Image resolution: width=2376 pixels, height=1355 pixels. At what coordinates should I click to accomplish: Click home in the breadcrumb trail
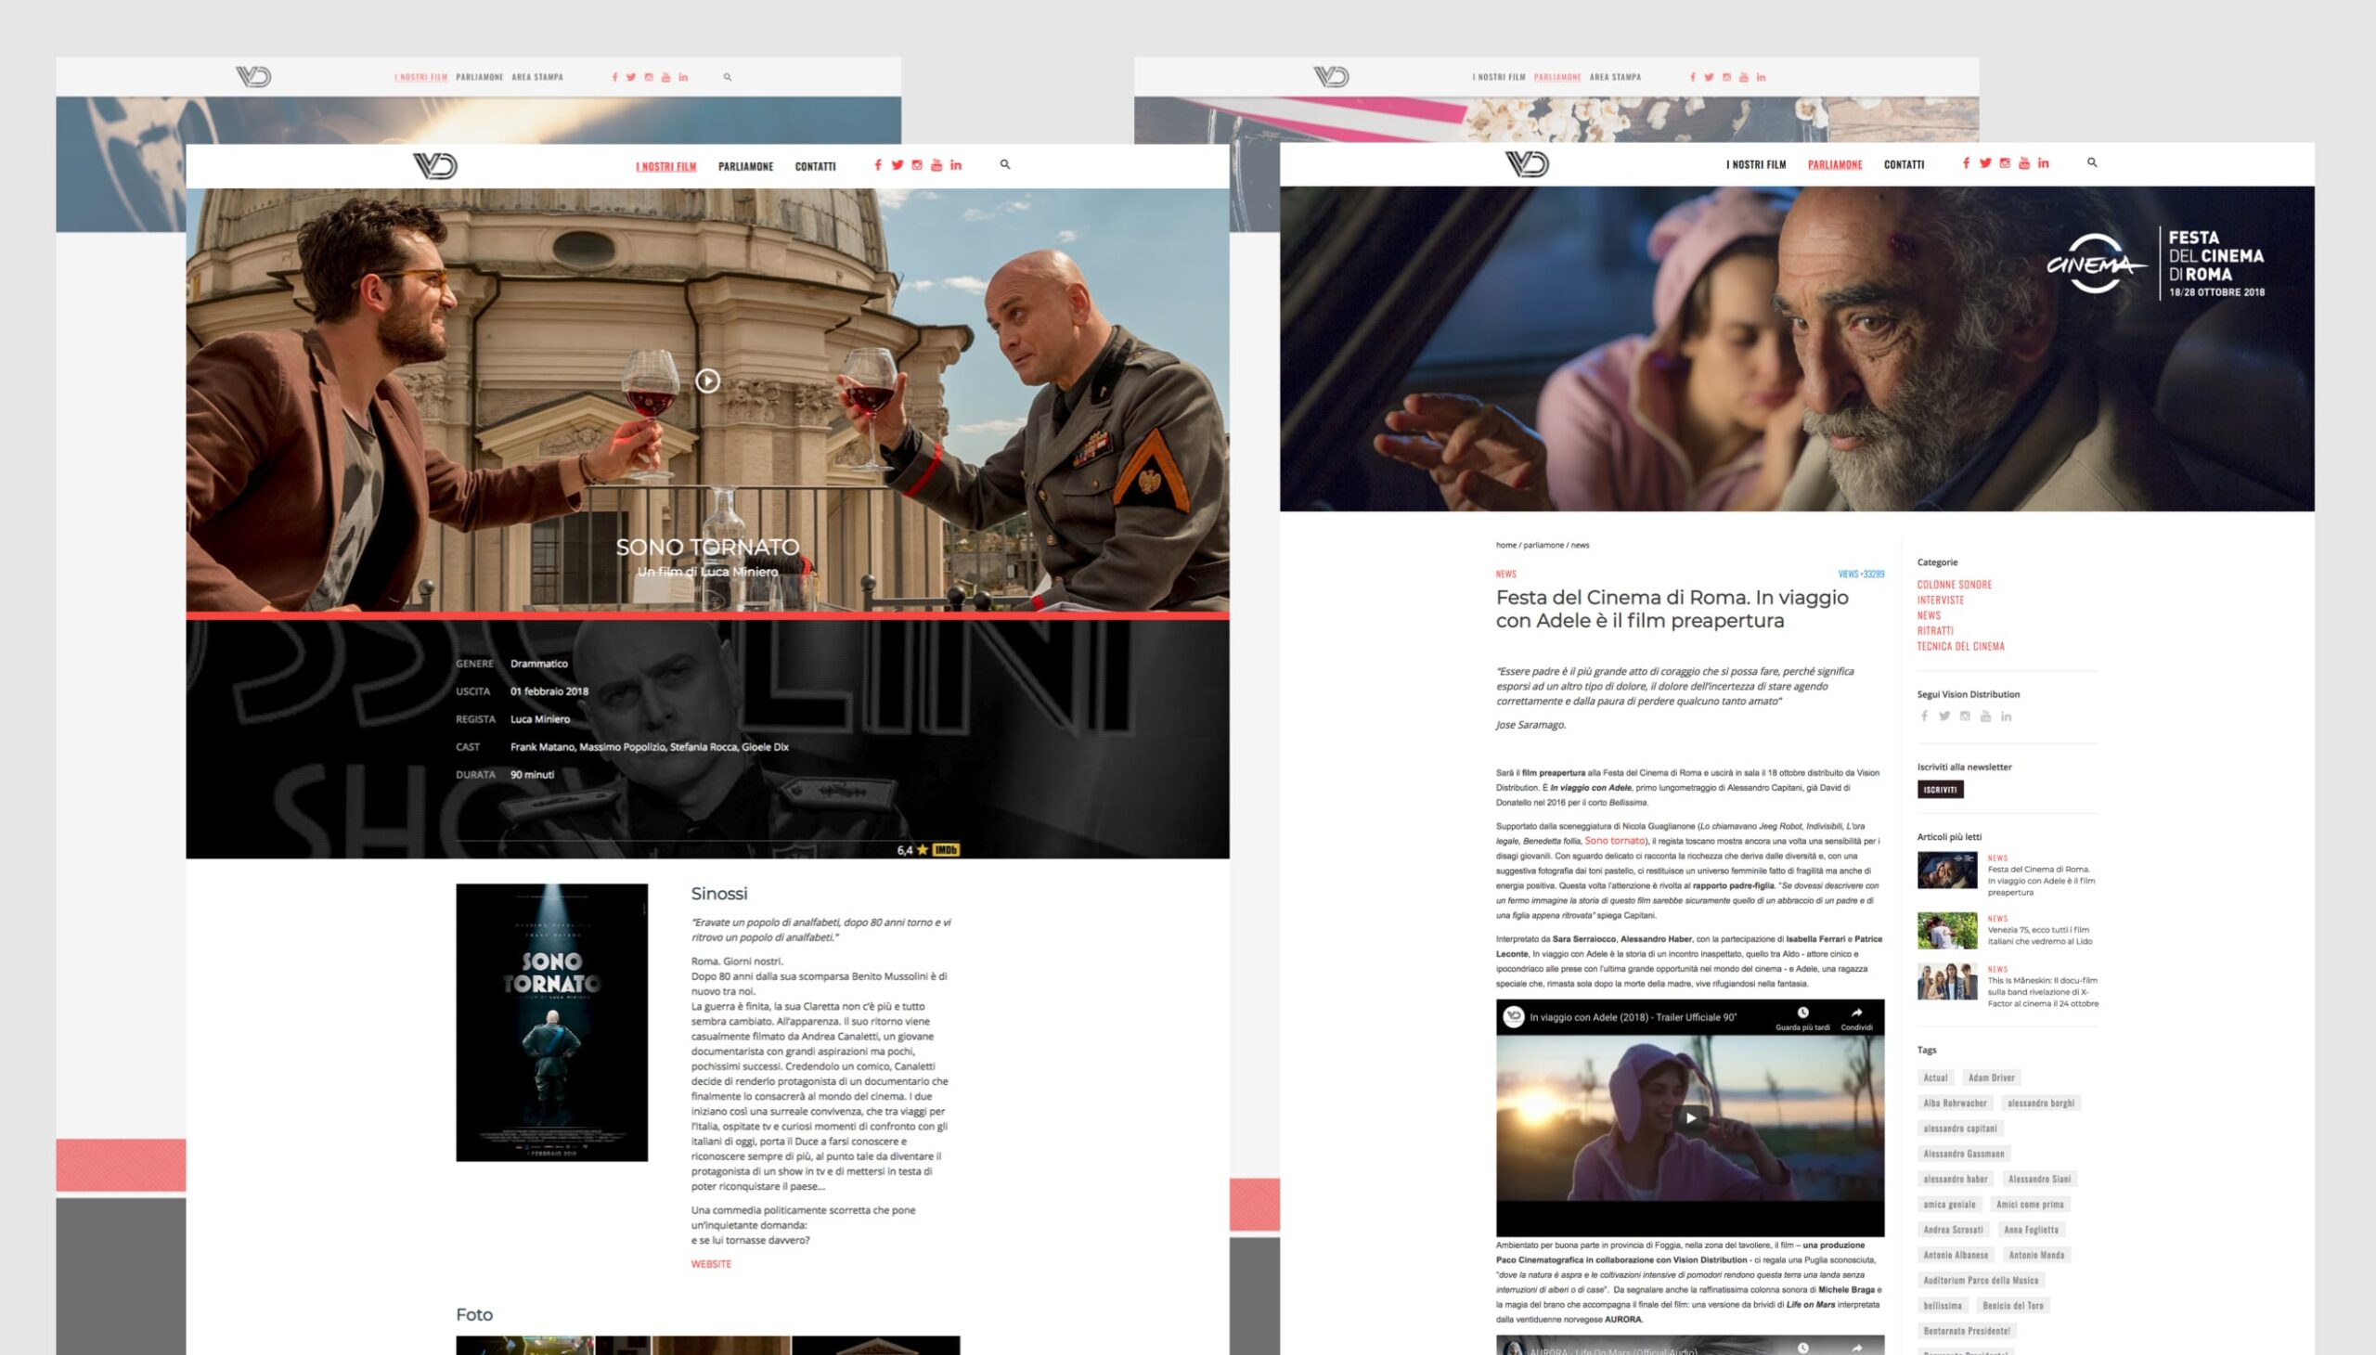click(x=1505, y=546)
